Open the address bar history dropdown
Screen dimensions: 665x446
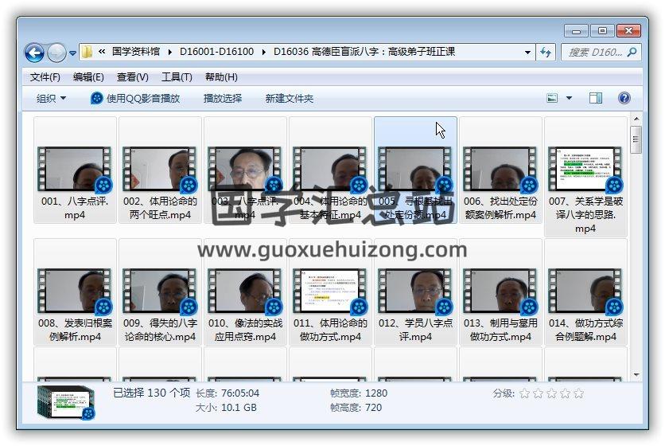tap(527, 53)
